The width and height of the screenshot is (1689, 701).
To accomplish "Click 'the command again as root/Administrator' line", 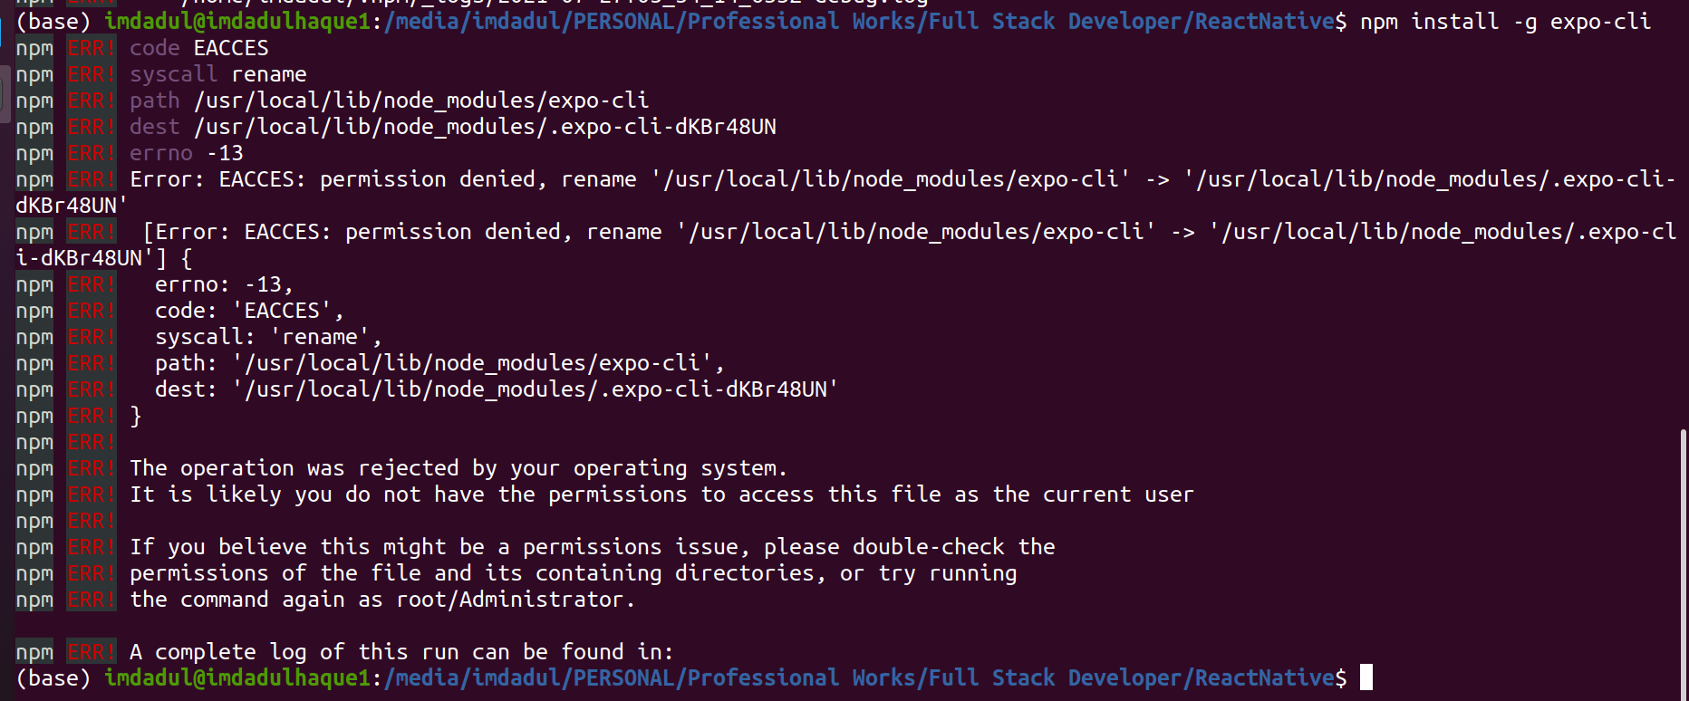I will tap(381, 600).
